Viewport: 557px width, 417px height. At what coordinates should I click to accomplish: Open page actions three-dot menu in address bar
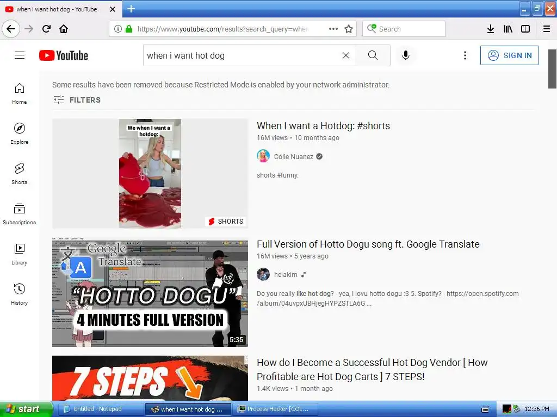[333, 29]
